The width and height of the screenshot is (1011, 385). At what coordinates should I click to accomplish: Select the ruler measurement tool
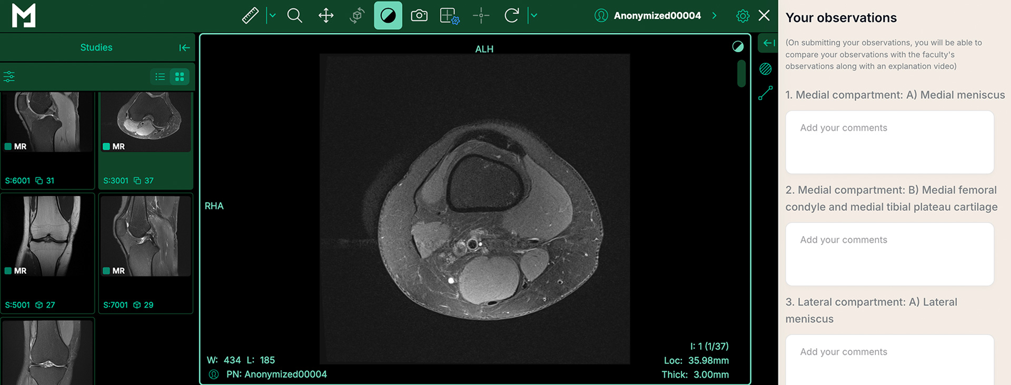(250, 16)
